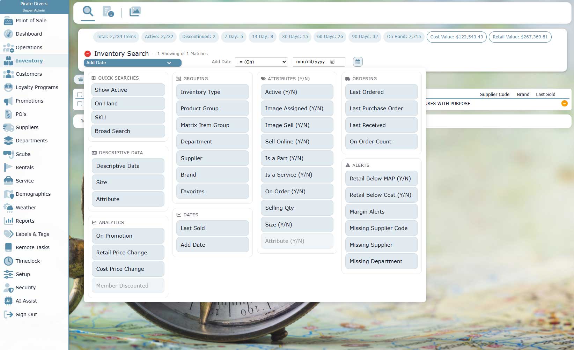
Task: Open the inventory search magnifier tab
Action: 88,12
